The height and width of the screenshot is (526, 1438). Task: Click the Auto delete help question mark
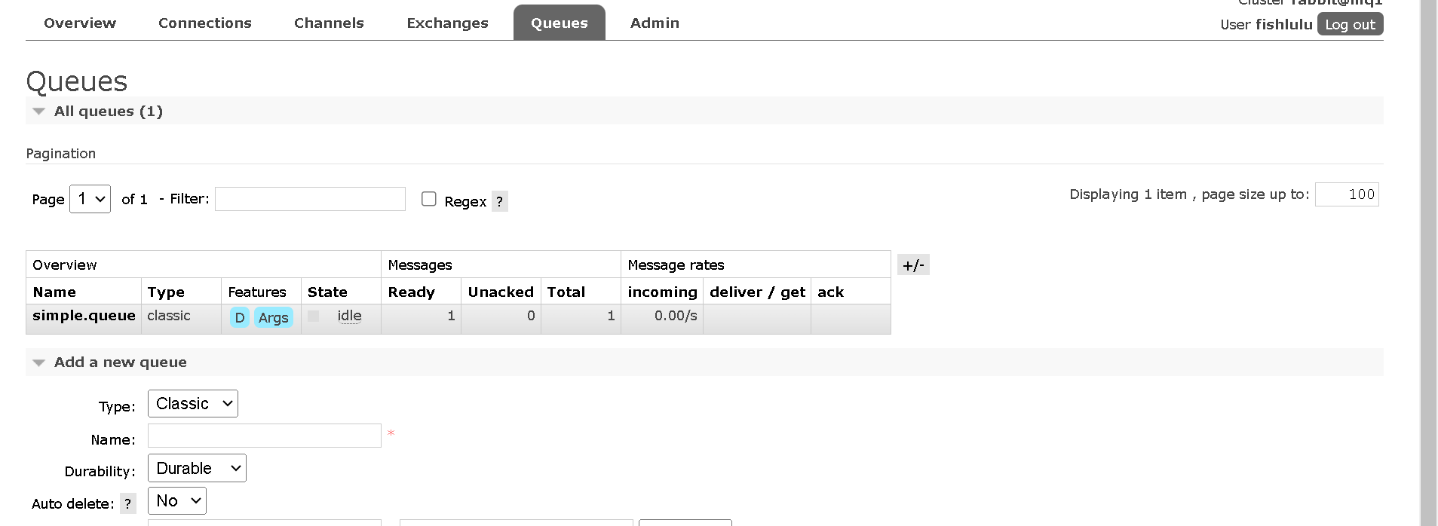click(x=128, y=503)
